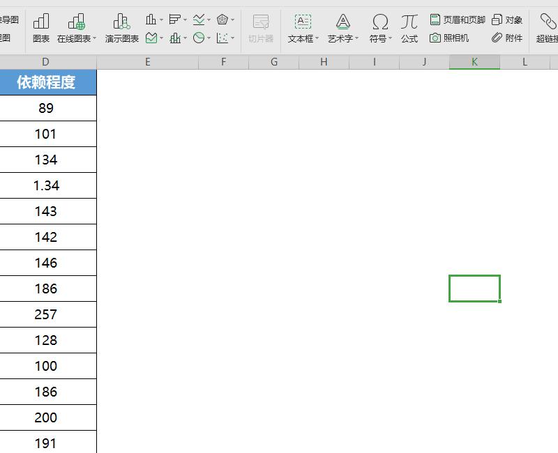Select the cell containing 191
Screen dimensions: 558x453
(x=48, y=442)
